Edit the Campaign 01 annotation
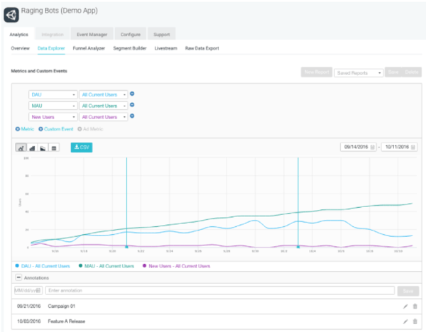Screen dimensions: 426x332 click(x=405, y=305)
